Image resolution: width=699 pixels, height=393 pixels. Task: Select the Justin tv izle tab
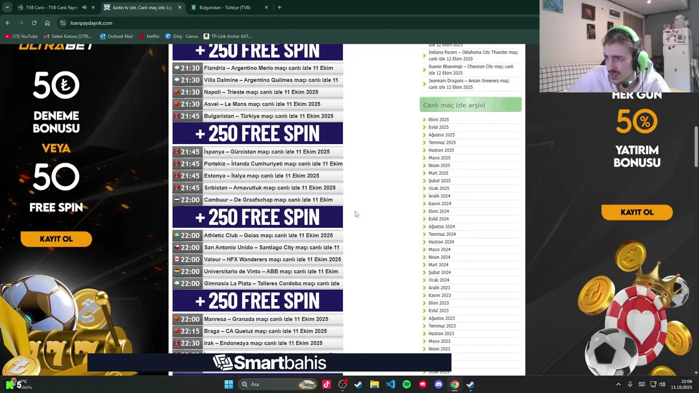point(142,8)
